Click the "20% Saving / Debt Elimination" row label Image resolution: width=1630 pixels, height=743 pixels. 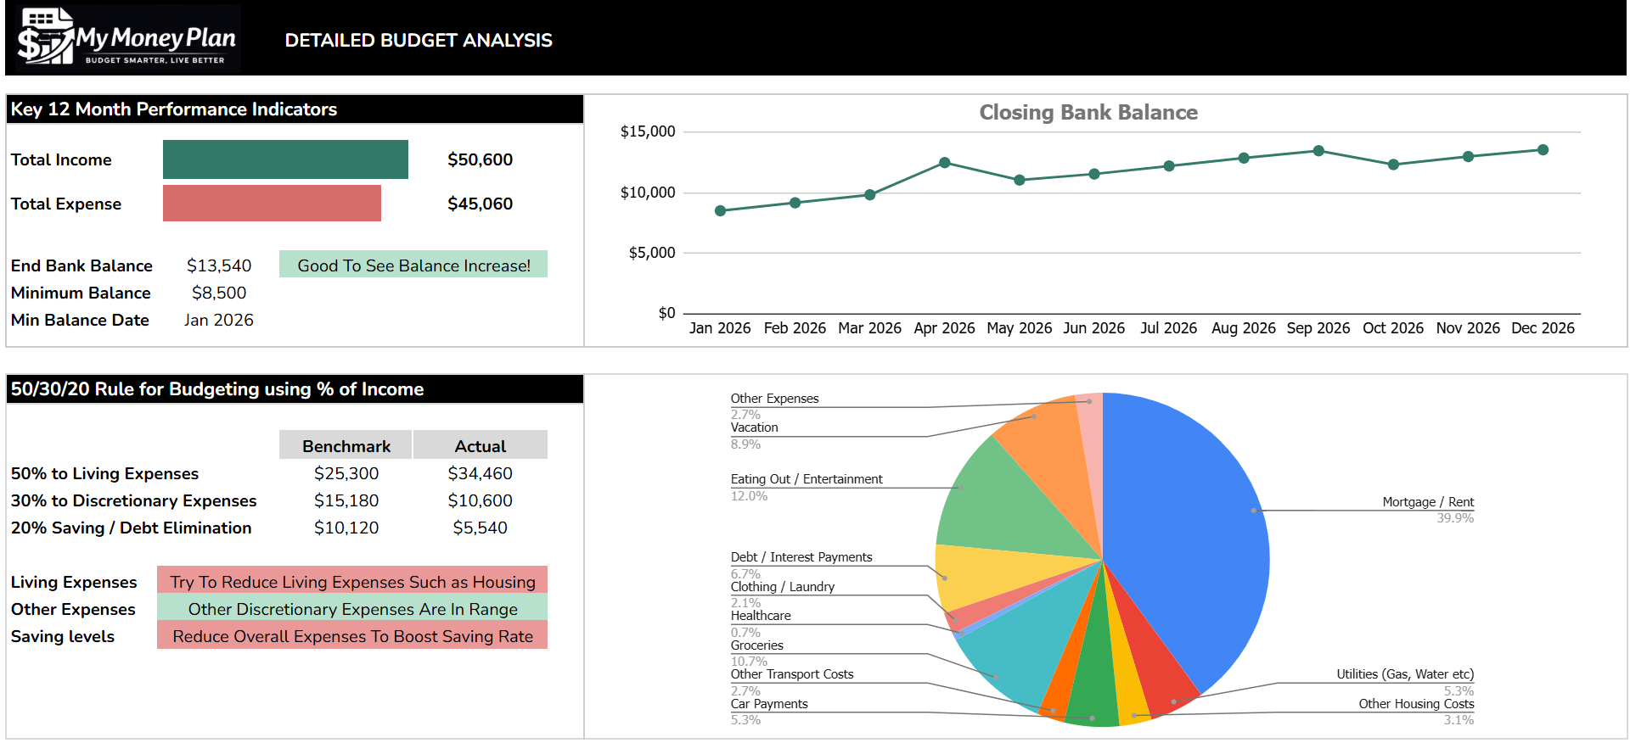pyautogui.click(x=131, y=528)
